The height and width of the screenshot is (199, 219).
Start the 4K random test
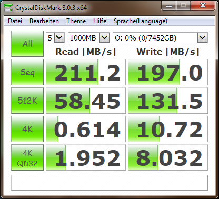[27, 129]
